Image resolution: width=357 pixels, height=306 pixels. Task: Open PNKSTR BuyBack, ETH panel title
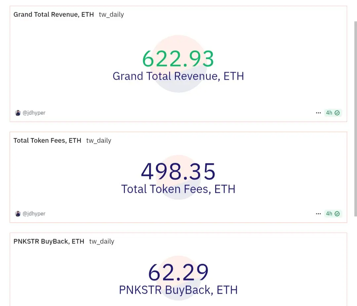click(x=49, y=241)
